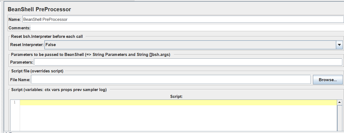Screen dimensions: 344x133
Task: Focus the Name text field
Action: coord(183,19)
